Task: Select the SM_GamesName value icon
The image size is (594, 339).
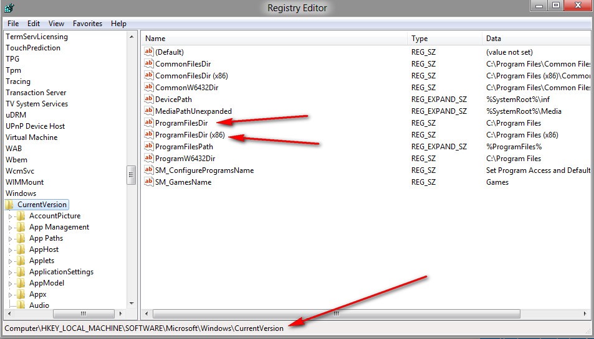Action: (148, 182)
